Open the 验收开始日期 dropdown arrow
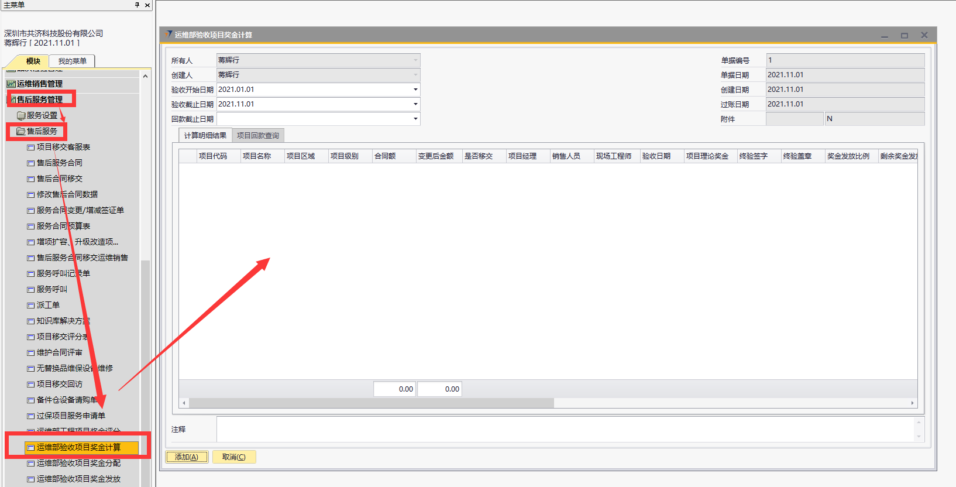The image size is (956, 487). (x=415, y=90)
